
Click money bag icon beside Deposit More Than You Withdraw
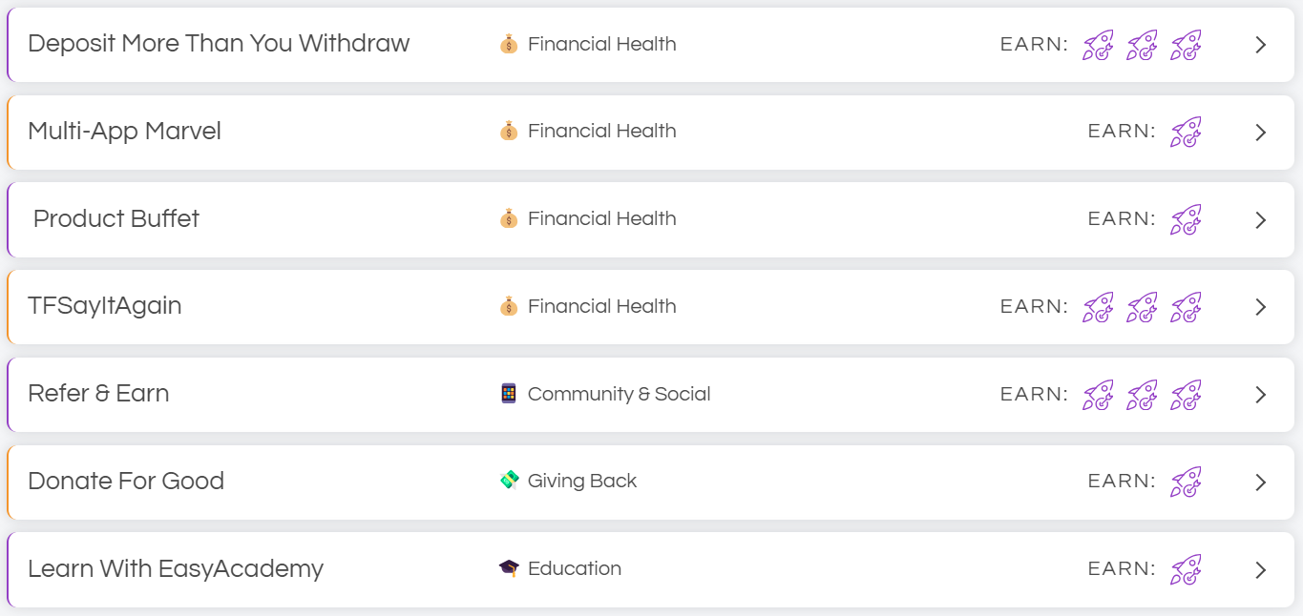509,44
